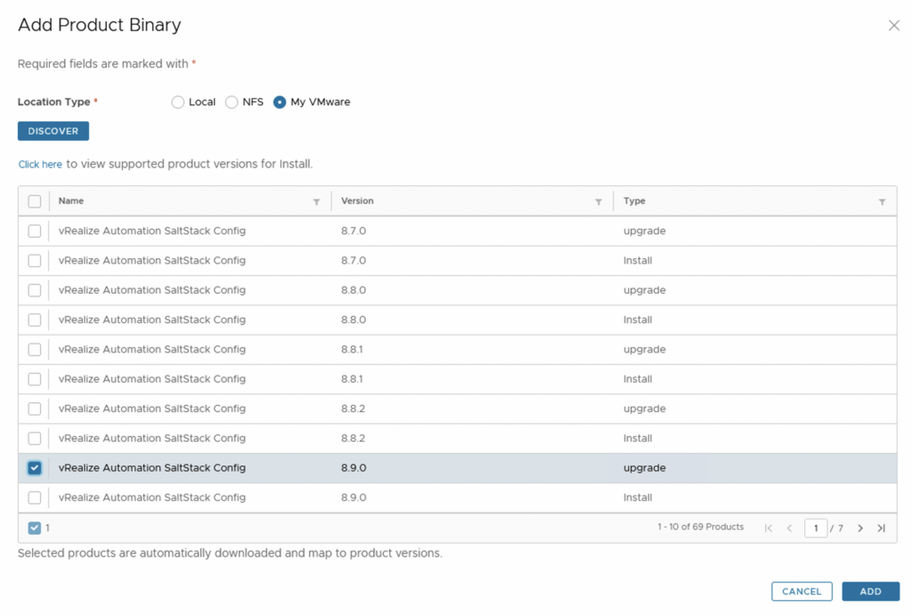The image size is (912, 616).
Task: Open the Version column filter icon
Action: coord(598,202)
